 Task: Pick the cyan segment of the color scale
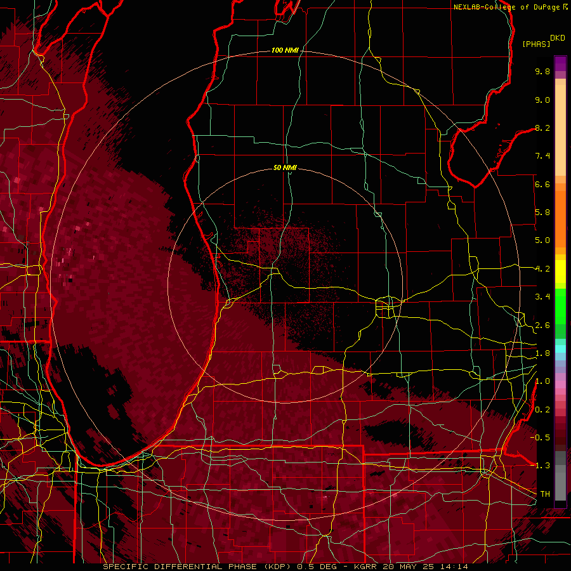(560, 349)
